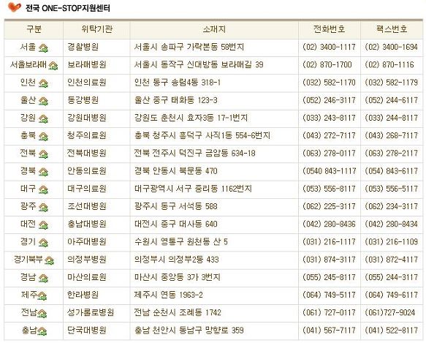Image resolution: width=426 pixels, height=343 pixels.
Task: Click the phone number (02) 3400-1117
Action: (x=329, y=47)
